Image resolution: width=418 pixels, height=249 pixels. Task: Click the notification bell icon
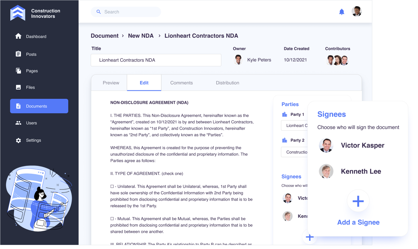341,12
